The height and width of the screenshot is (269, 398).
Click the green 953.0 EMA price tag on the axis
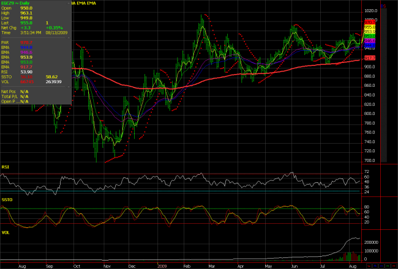(370, 36)
